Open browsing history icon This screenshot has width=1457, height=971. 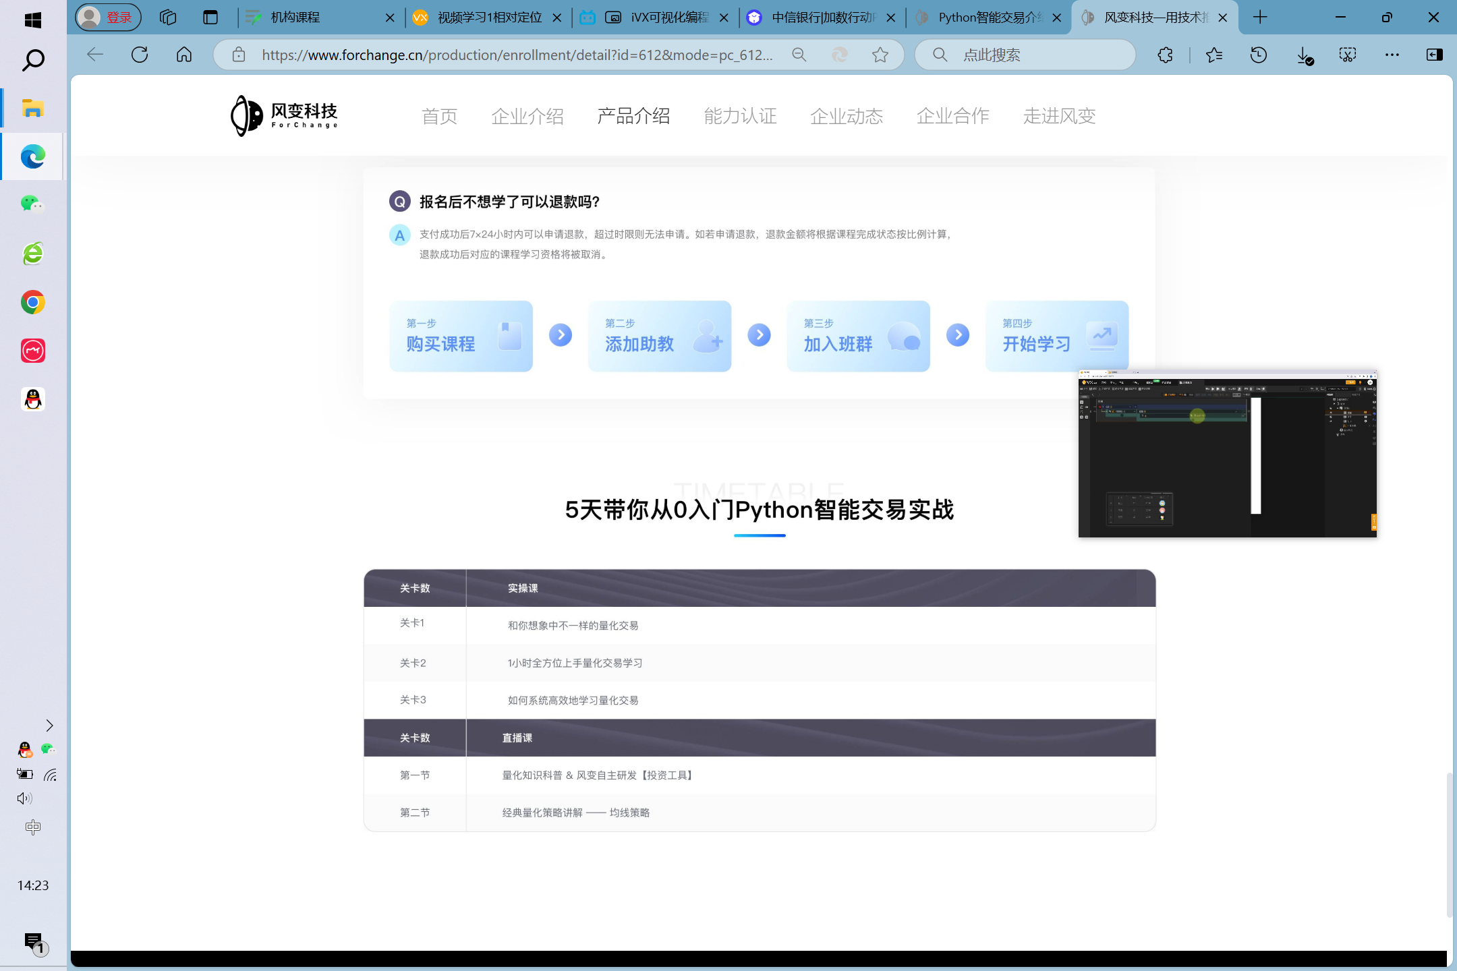pos(1259,55)
